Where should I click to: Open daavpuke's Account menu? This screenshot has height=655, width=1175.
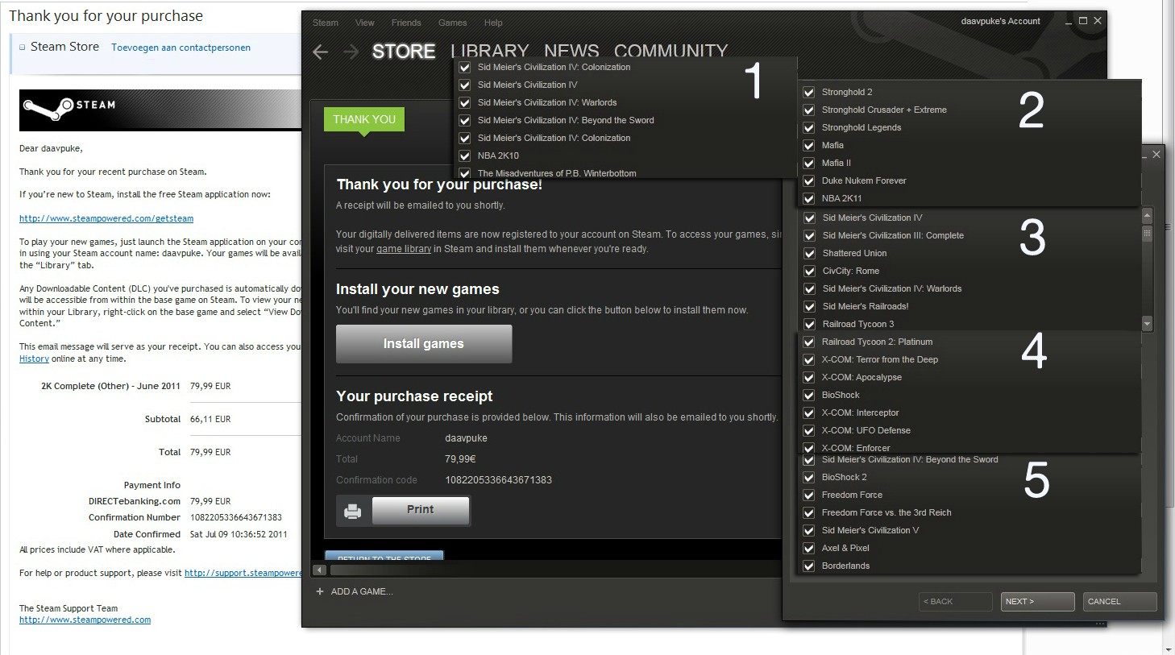[x=1000, y=21]
